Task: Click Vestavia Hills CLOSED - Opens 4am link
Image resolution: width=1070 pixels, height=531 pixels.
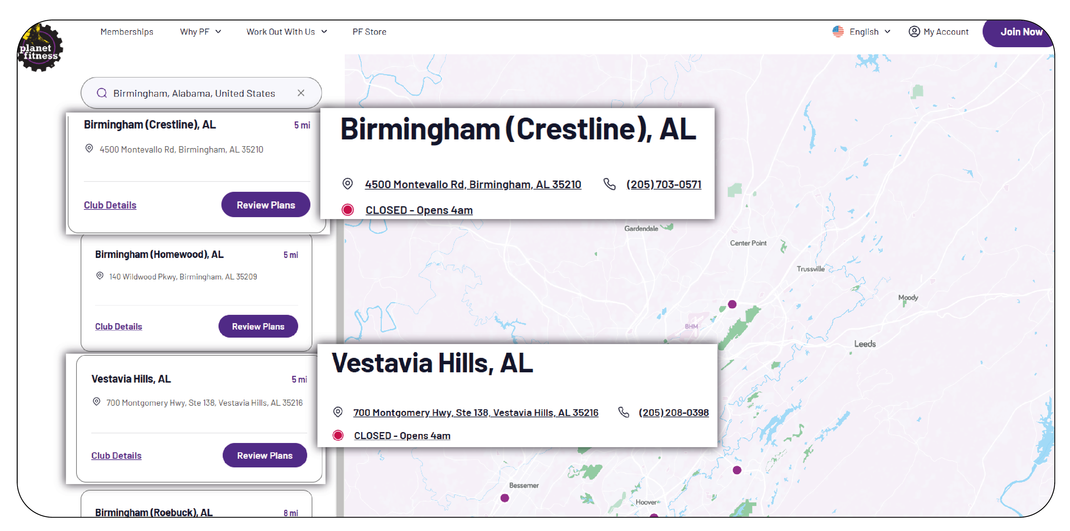Action: pyautogui.click(x=402, y=436)
